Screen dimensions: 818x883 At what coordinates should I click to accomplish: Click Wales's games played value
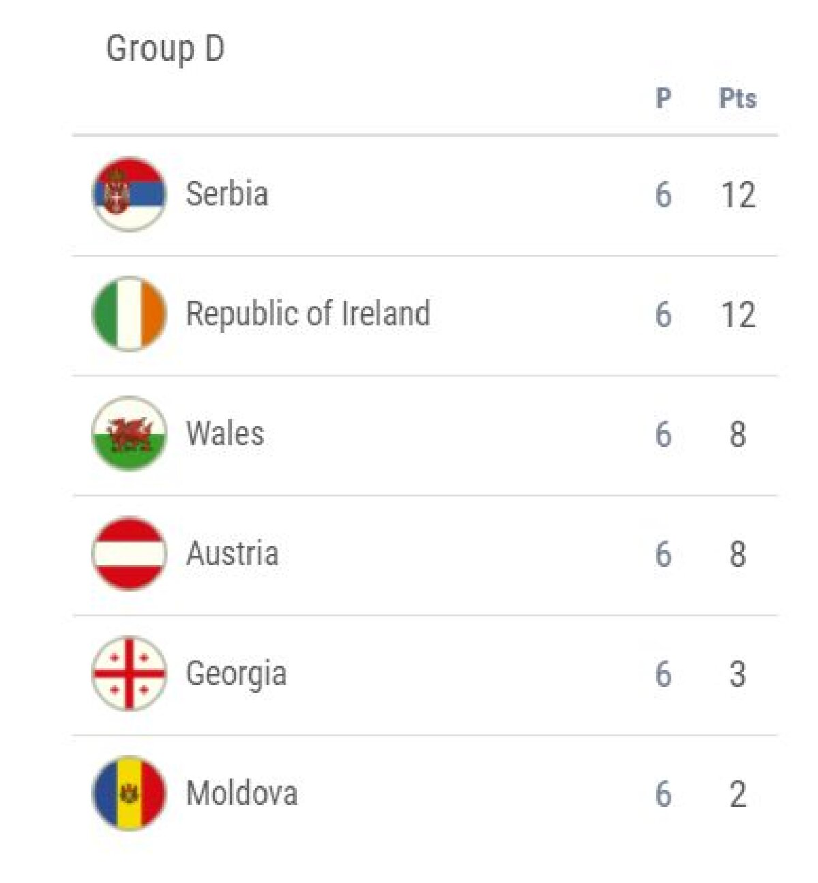tap(663, 435)
